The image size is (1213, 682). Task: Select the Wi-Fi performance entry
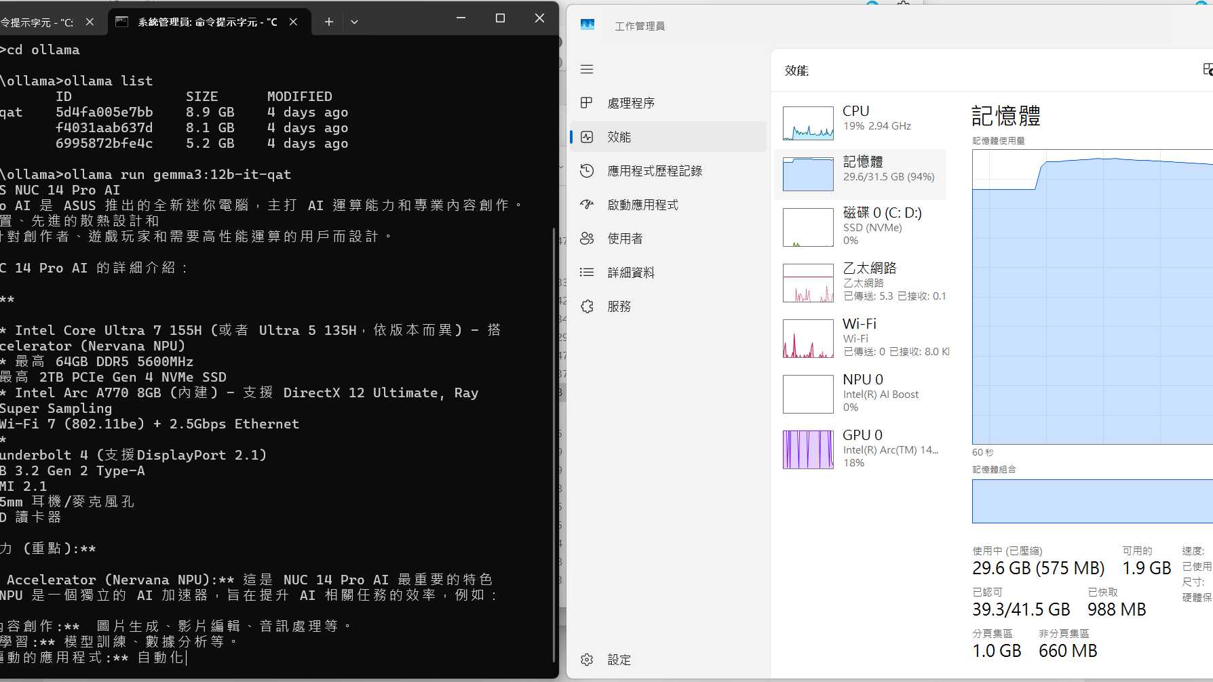(860, 338)
